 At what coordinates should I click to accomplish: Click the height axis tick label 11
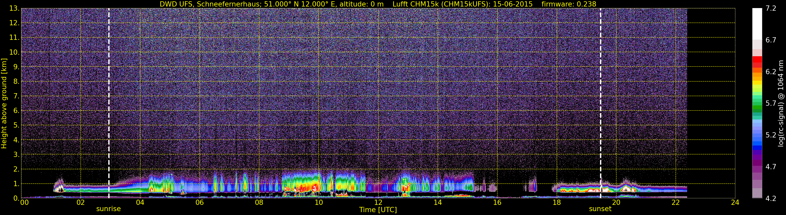(x=15, y=38)
